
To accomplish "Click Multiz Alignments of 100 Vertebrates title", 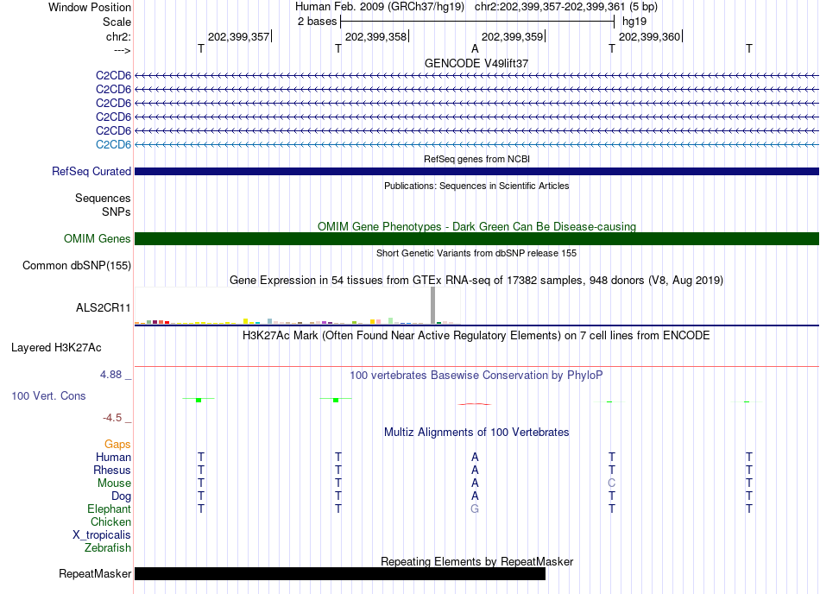I will [476, 432].
